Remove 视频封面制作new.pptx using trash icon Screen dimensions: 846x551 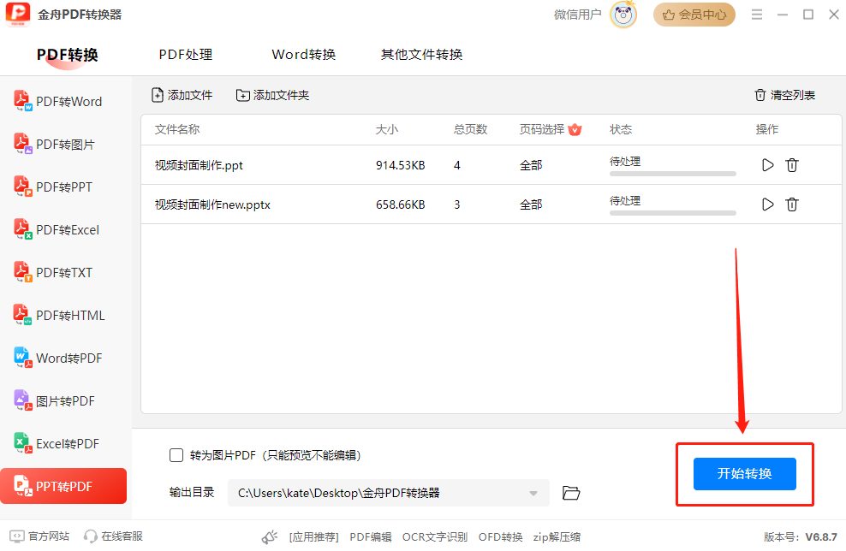pyautogui.click(x=791, y=204)
